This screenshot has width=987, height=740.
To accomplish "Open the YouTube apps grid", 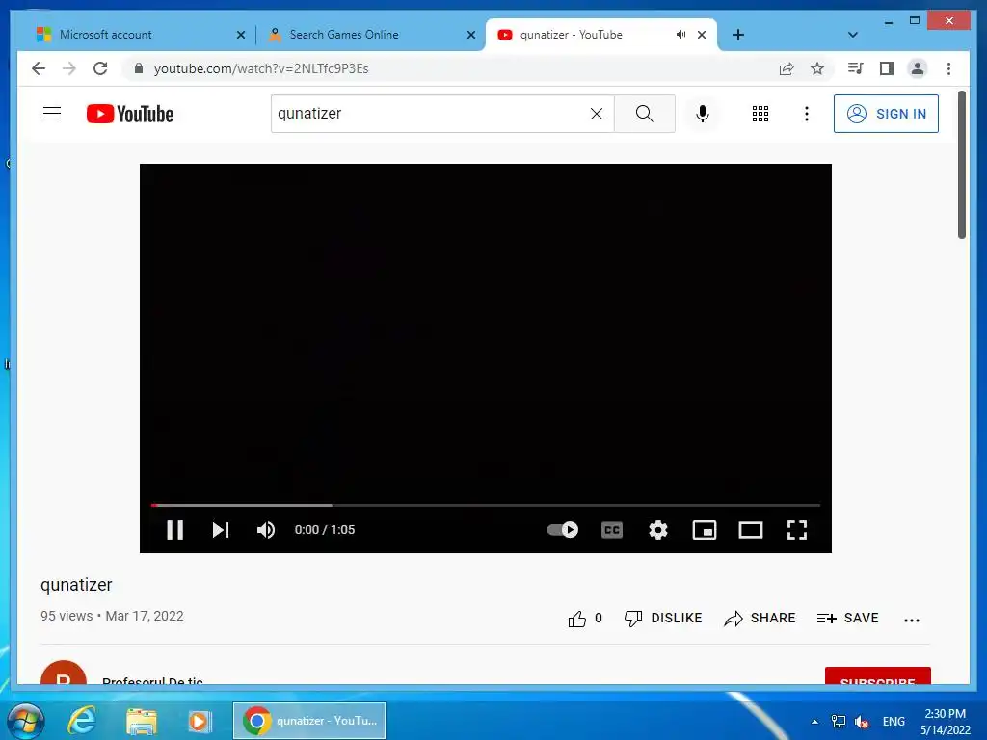I will [x=760, y=114].
